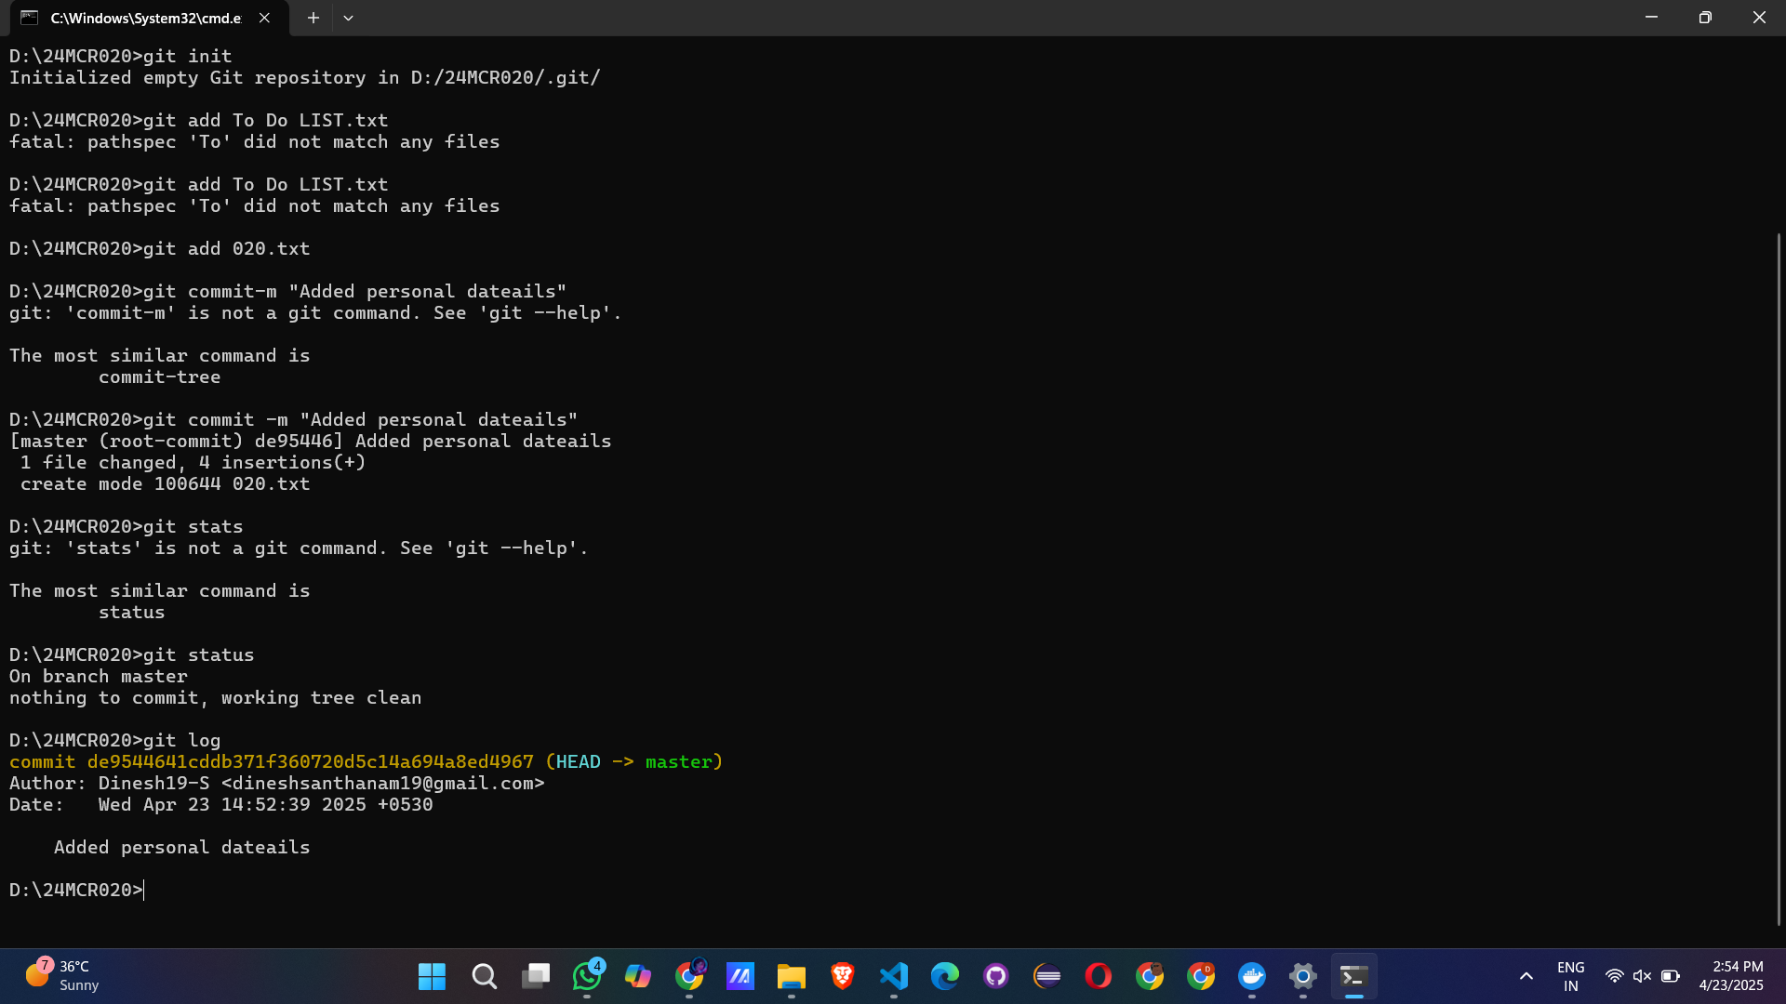Restore down the terminal window
1786x1004 pixels.
(1705, 18)
